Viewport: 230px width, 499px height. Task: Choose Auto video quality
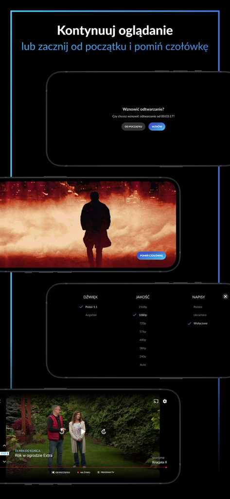[143, 365]
